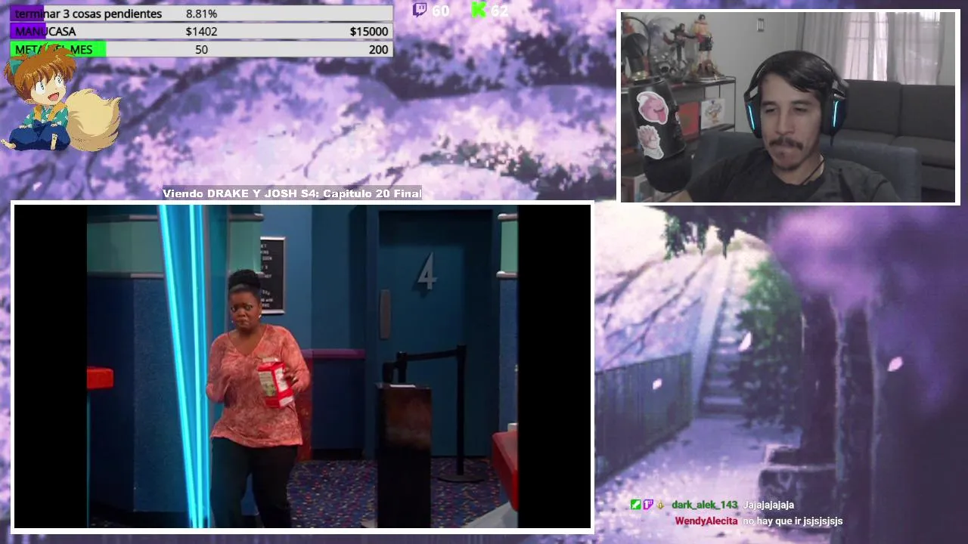Click the green META DEL MES goal bar
This screenshot has width=968, height=544.
[201, 50]
